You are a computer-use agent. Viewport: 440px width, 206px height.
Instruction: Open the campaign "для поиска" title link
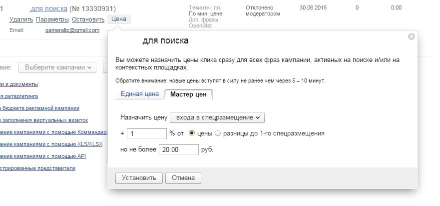point(49,8)
